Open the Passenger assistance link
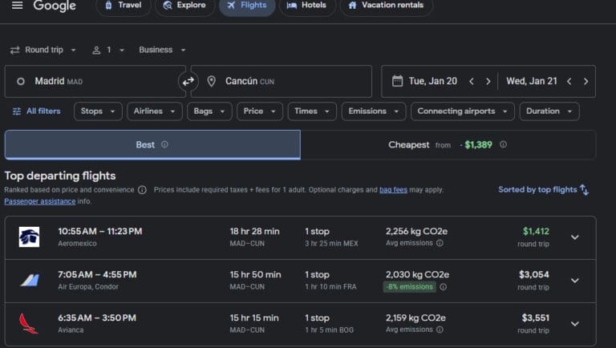616x348 pixels. [x=39, y=201]
